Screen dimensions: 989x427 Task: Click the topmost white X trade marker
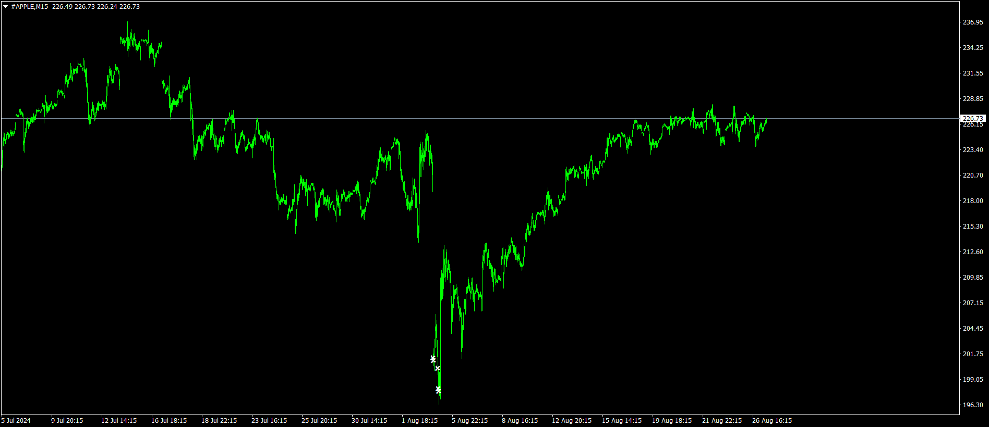click(433, 359)
